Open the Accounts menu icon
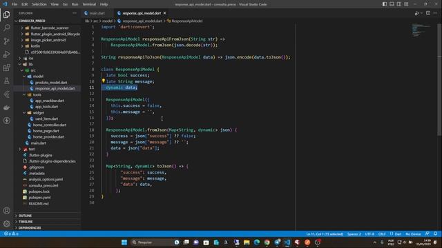The height and width of the screenshot is (248, 442). click(6, 211)
